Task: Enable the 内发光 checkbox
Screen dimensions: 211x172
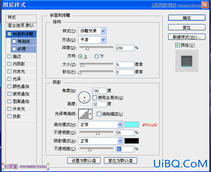Action: coord(9,72)
